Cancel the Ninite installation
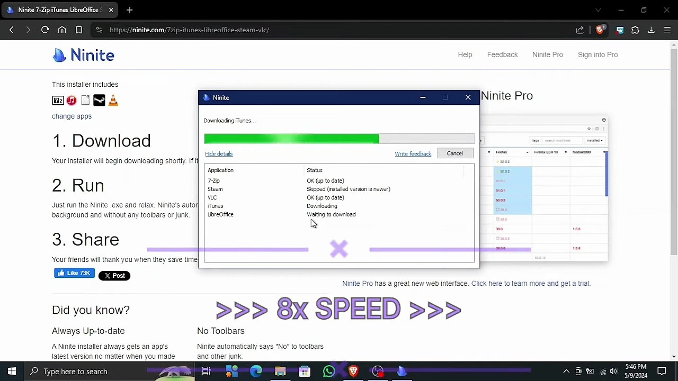 pos(454,153)
